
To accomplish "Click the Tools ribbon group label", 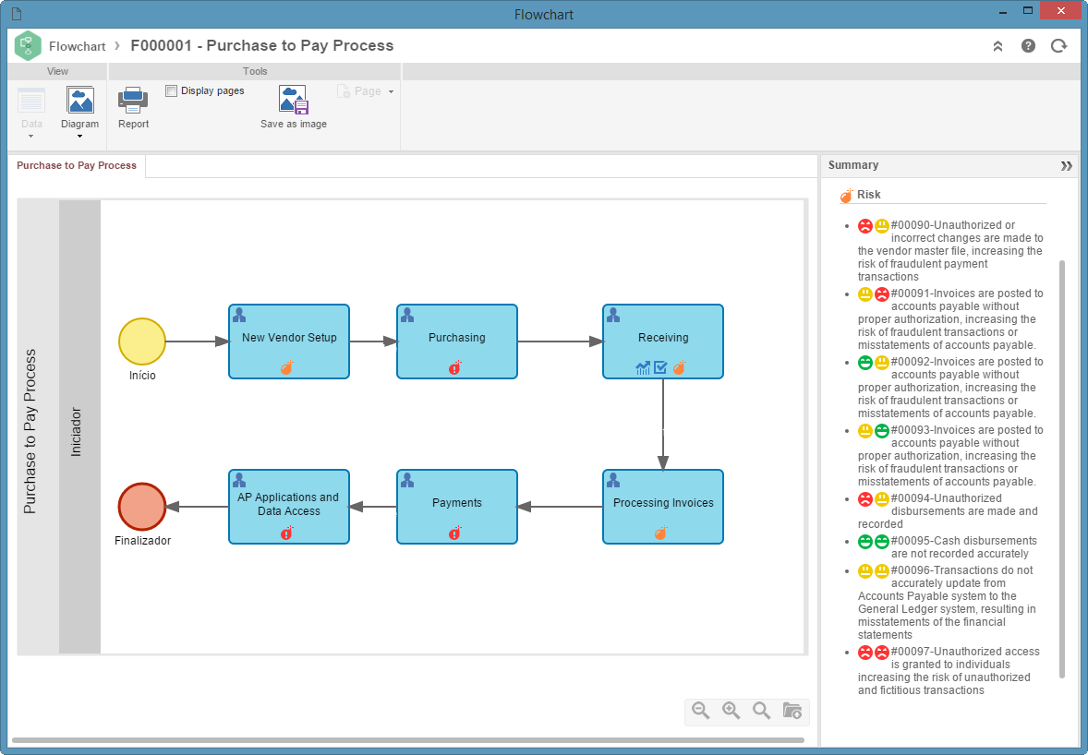I will pos(255,71).
